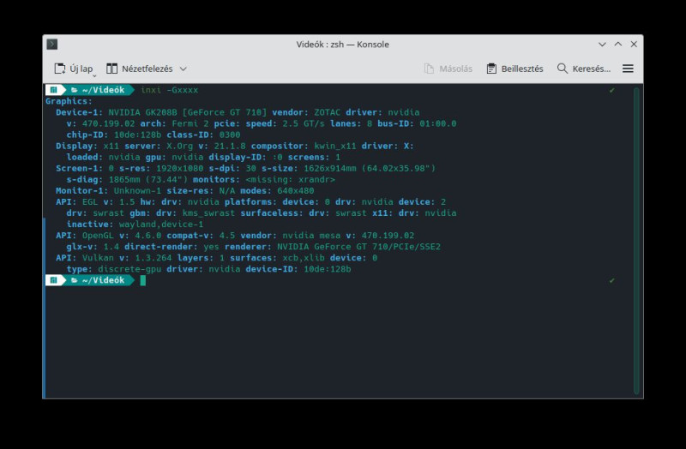This screenshot has width=686, height=449.
Task: Click s-size value '1626x914mm'
Action: pos(330,168)
